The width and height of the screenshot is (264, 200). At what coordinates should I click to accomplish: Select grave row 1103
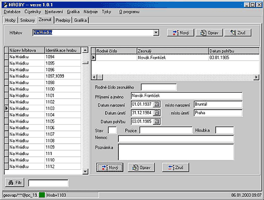[43, 108]
